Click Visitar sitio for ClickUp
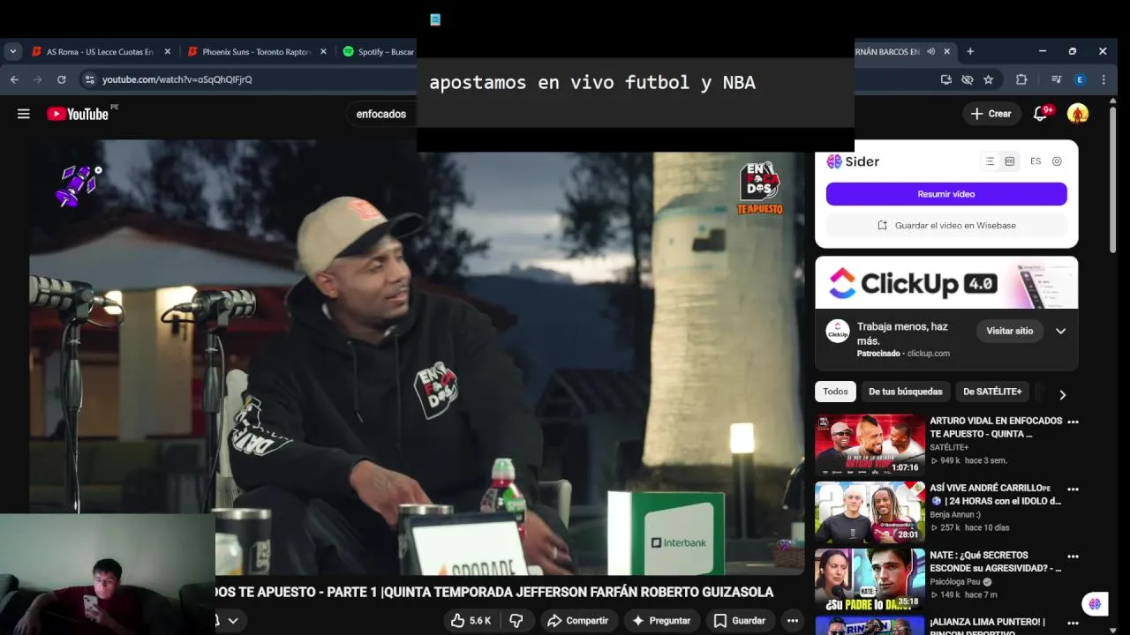The width and height of the screenshot is (1130, 635). (1009, 332)
